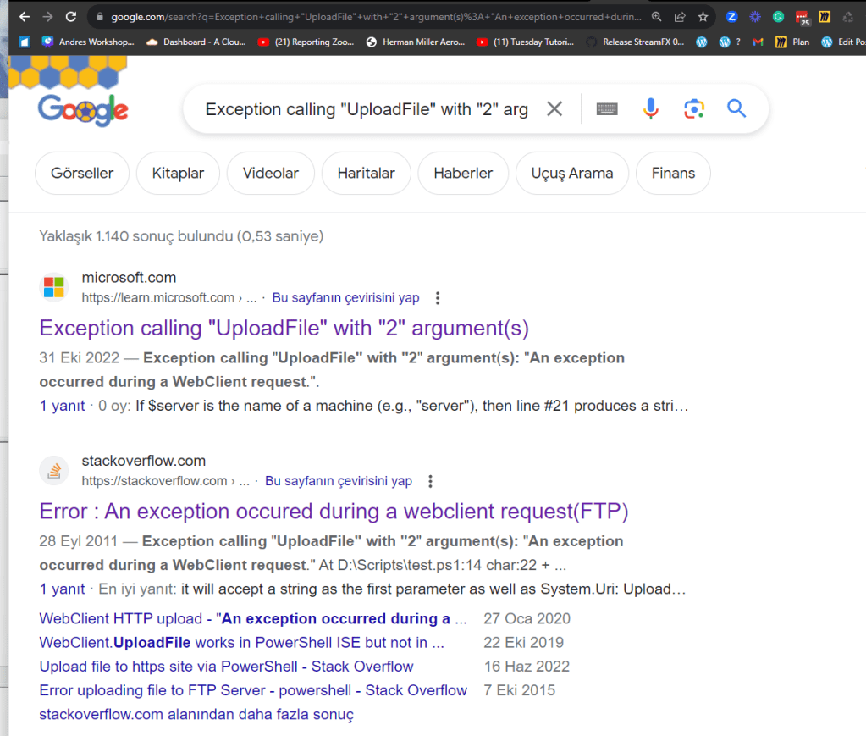Open the Grammarly extension icon
The width and height of the screenshot is (866, 736).
coord(778,17)
